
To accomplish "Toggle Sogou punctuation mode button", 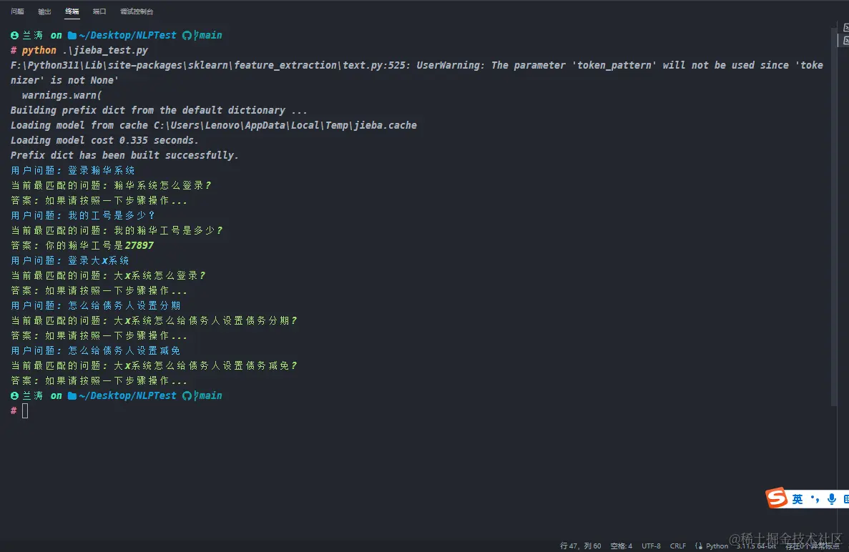I will [x=815, y=499].
